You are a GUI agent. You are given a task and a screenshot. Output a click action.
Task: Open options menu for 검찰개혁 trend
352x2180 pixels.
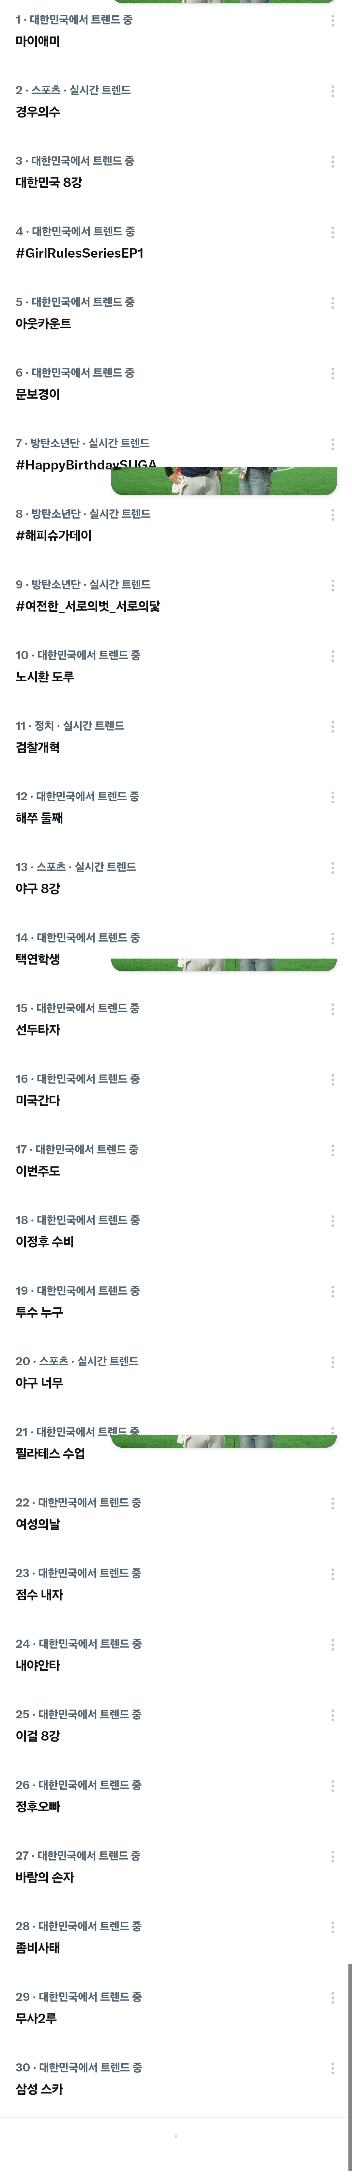332,727
